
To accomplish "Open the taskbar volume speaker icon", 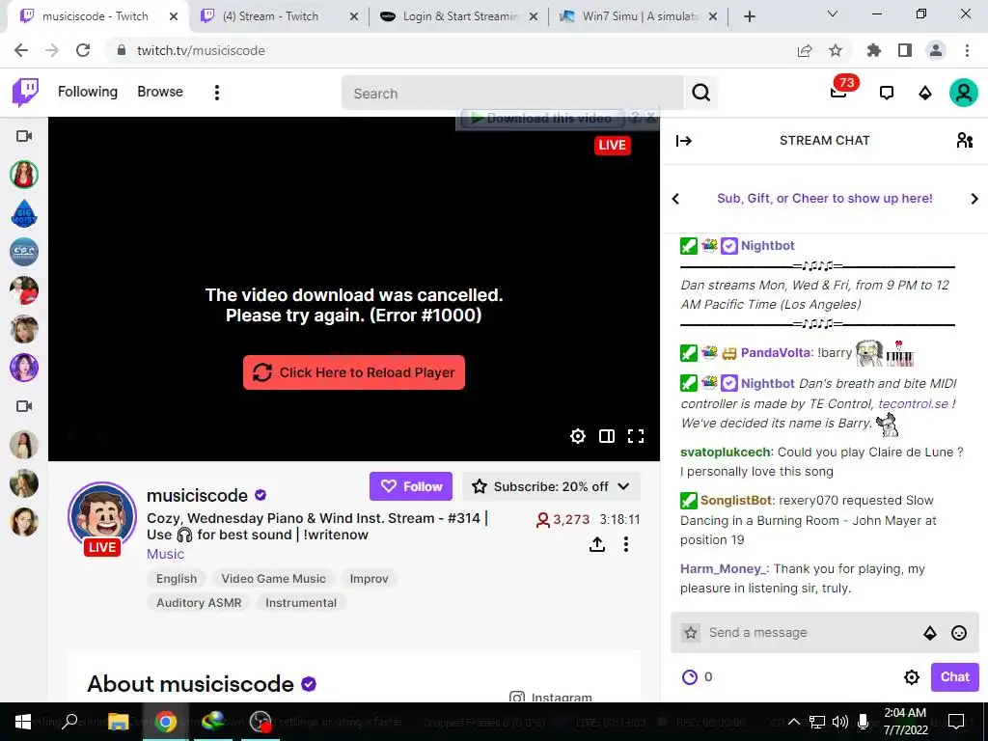I will click(839, 722).
